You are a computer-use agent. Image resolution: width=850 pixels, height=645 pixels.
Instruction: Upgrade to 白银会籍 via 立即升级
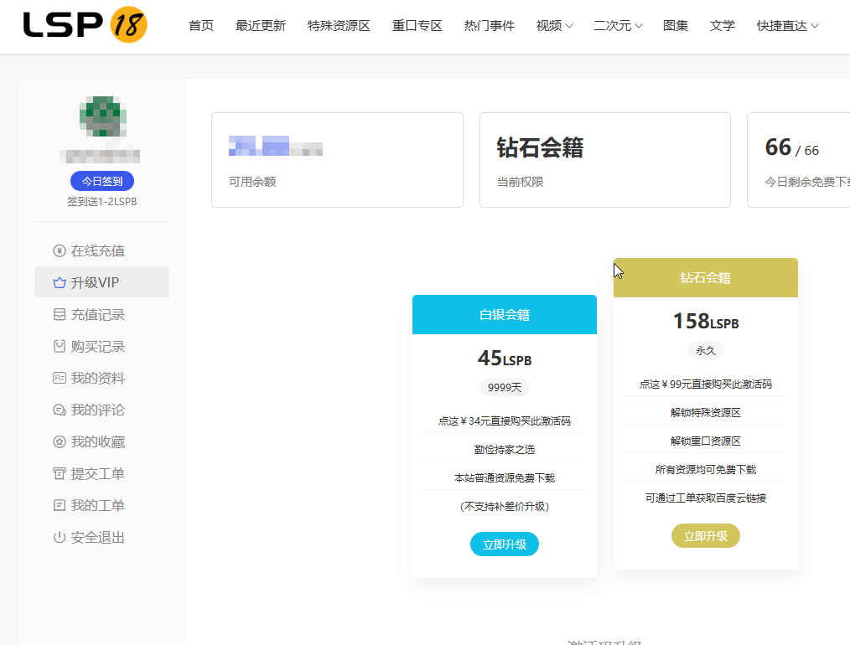[504, 544]
